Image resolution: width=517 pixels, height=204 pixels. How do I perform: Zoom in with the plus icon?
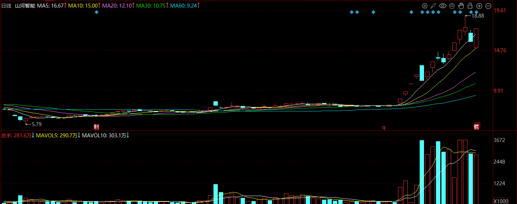click(x=479, y=6)
